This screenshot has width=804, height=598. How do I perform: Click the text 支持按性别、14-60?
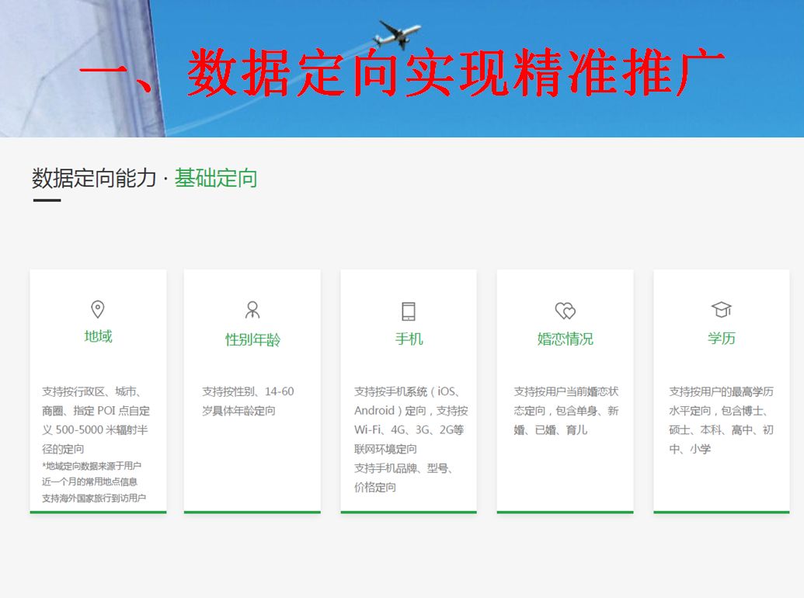point(248,392)
